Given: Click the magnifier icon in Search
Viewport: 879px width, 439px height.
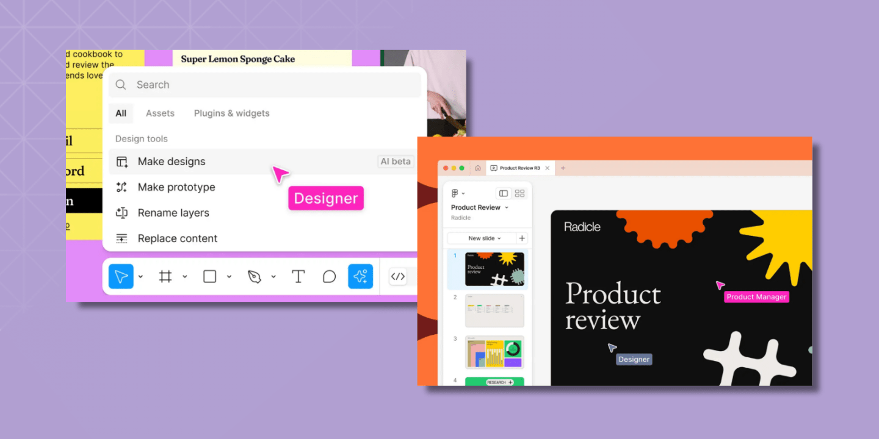Looking at the screenshot, I should tap(121, 85).
